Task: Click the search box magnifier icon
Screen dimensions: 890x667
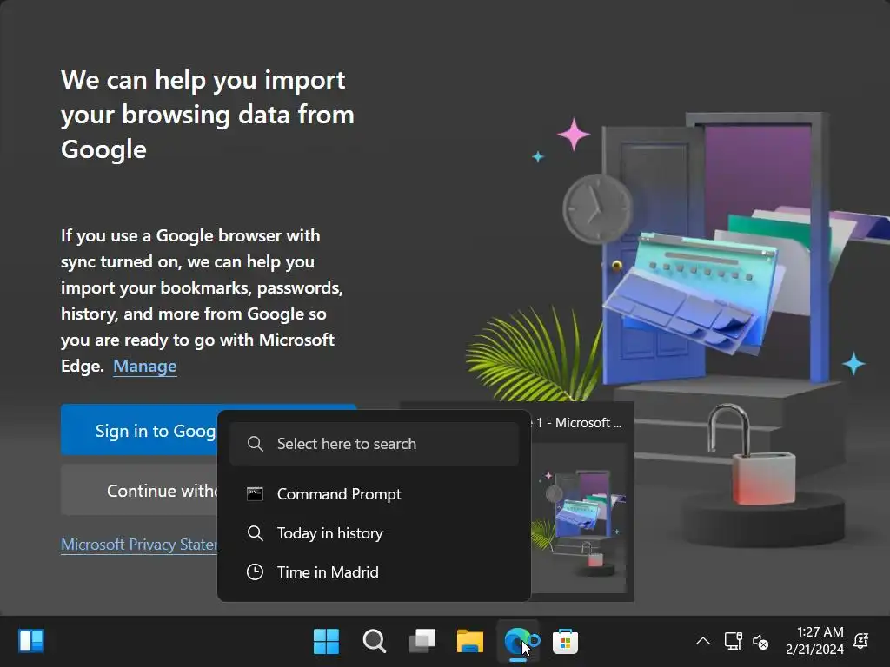Action: (x=256, y=444)
